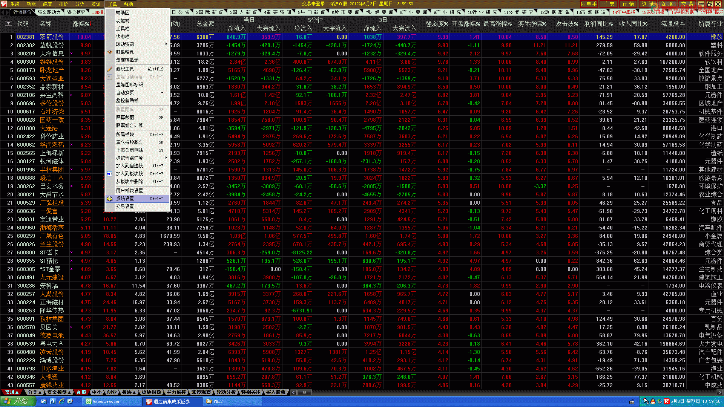Switch to 资金驱动力 tab

pyautogui.click(x=49, y=12)
